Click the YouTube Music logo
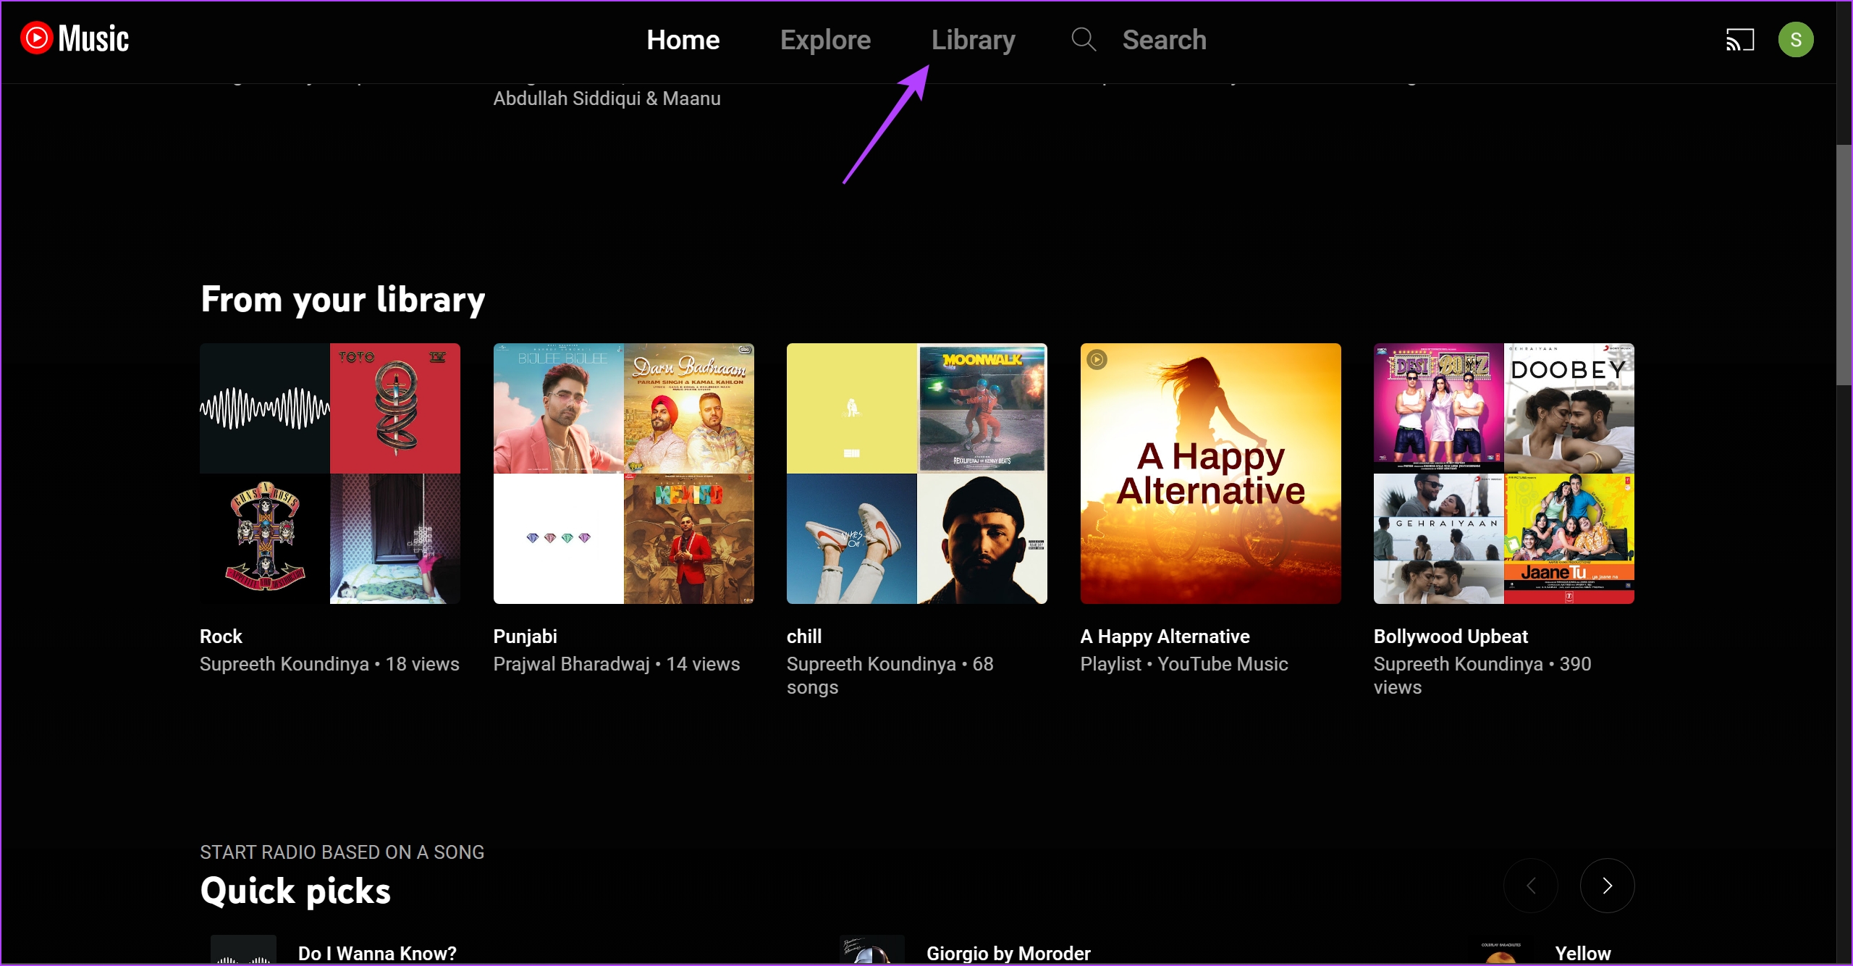This screenshot has width=1853, height=966. 75,38
